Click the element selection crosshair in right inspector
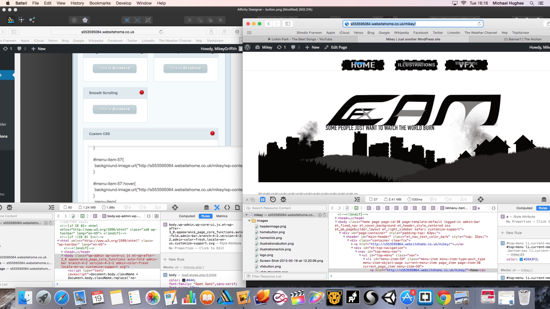The width and height of the screenshot is (550, 309). 481,199
